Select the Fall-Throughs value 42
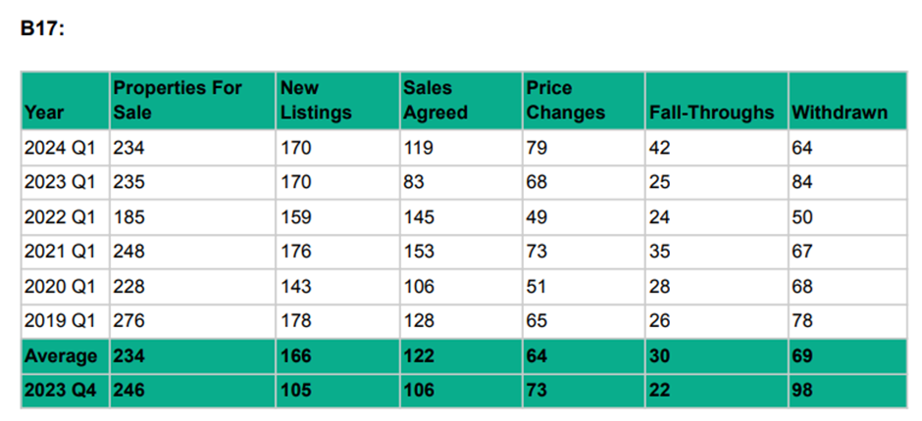The width and height of the screenshot is (922, 421). click(x=659, y=148)
